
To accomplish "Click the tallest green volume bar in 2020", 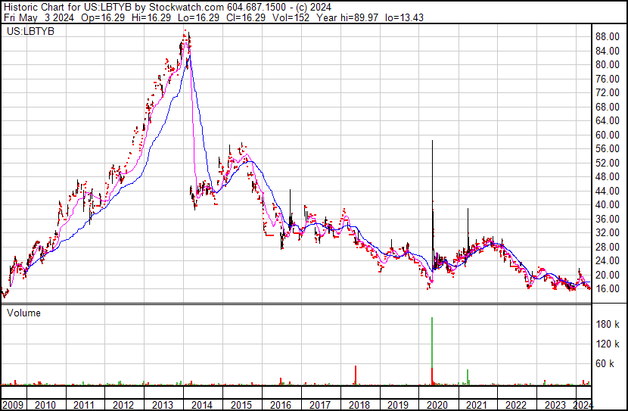I will (432, 348).
